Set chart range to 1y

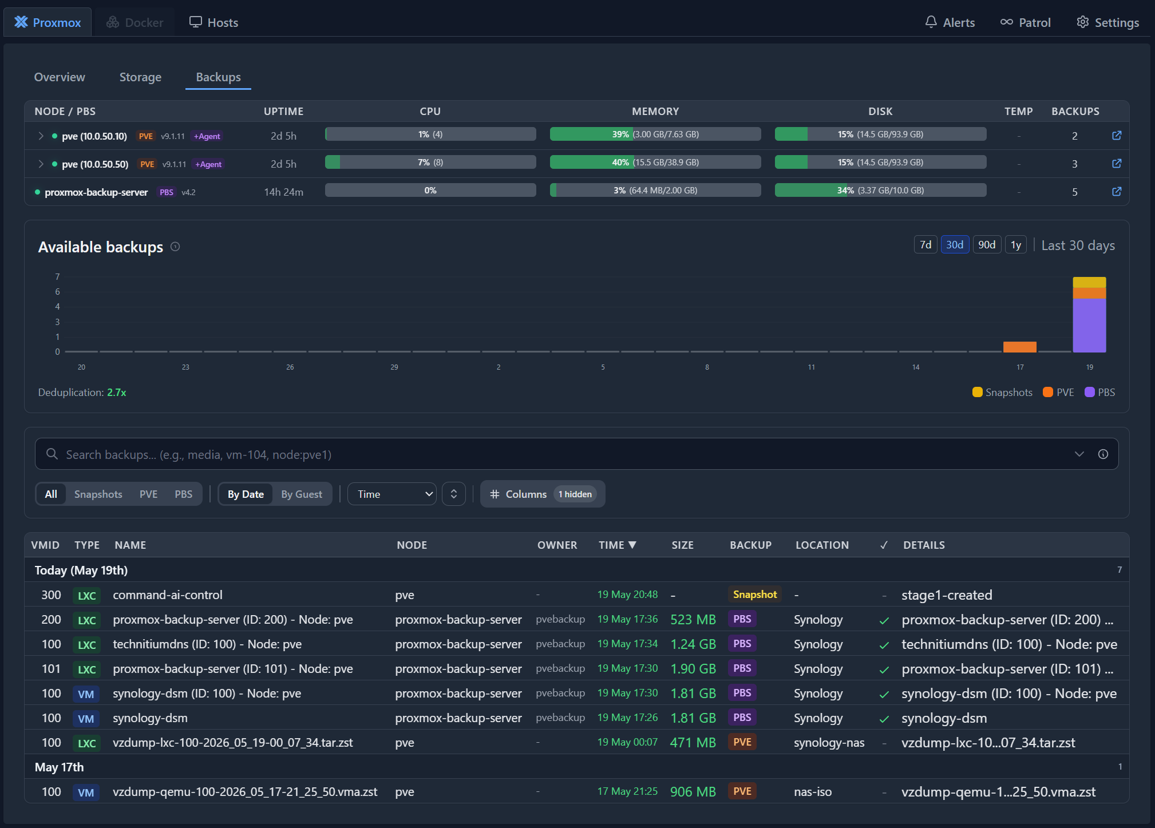click(1016, 245)
